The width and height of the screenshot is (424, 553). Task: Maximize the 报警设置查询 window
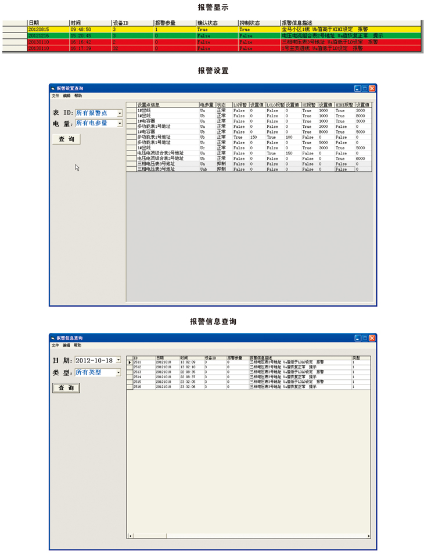365,88
